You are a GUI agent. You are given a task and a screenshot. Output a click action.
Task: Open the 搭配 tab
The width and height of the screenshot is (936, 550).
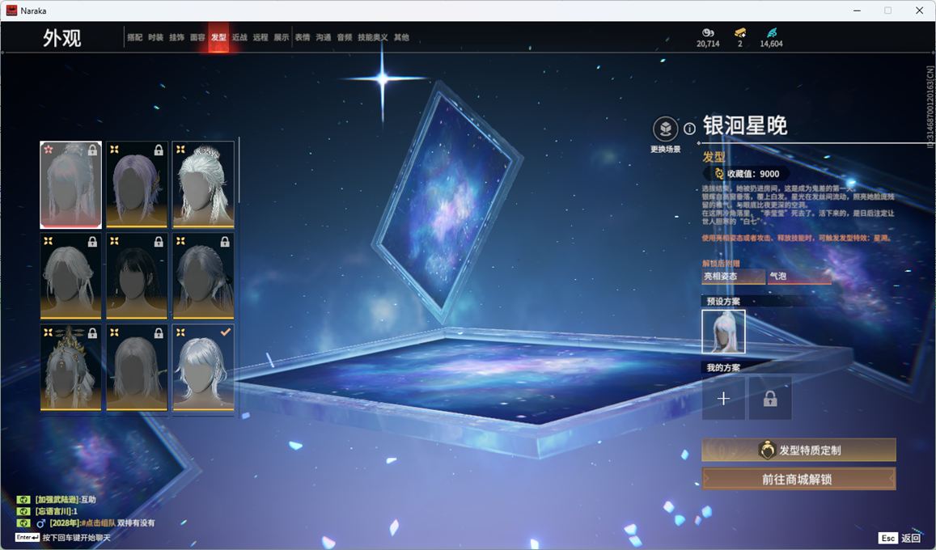(134, 37)
